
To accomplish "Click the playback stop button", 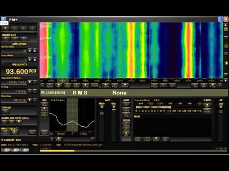I will point(6,150).
